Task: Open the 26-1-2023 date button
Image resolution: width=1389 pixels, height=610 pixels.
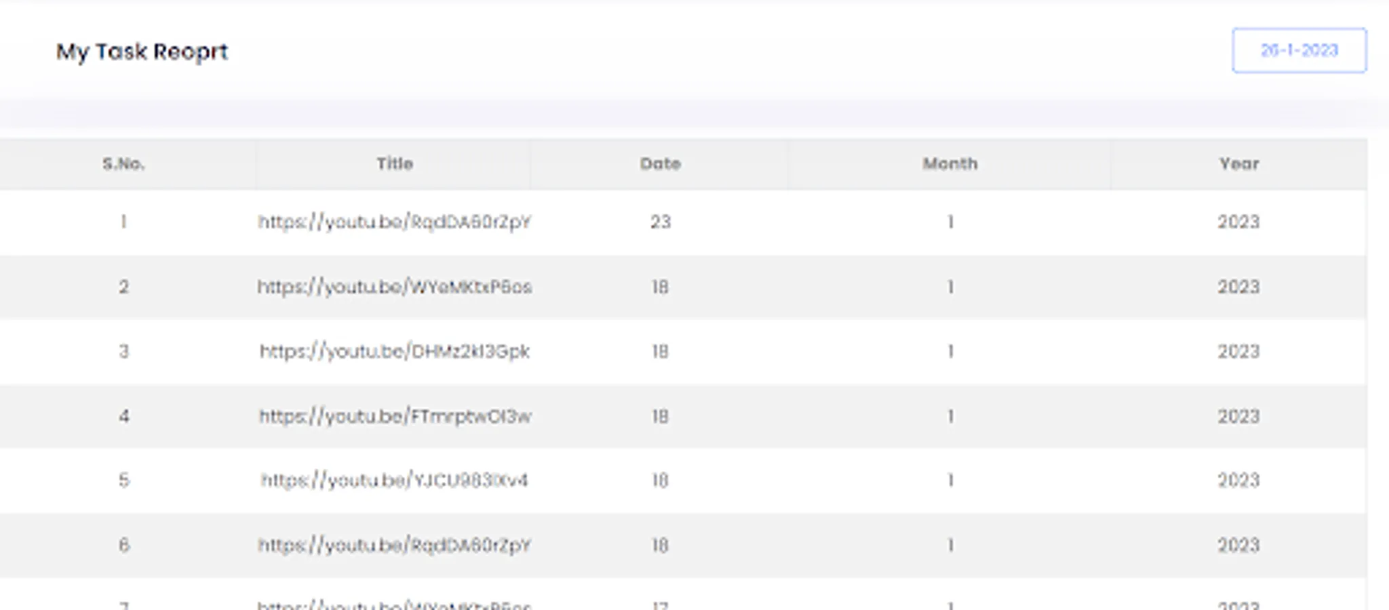Action: [1299, 50]
